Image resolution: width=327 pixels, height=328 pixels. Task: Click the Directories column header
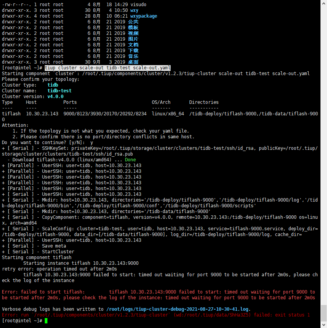click(204, 102)
